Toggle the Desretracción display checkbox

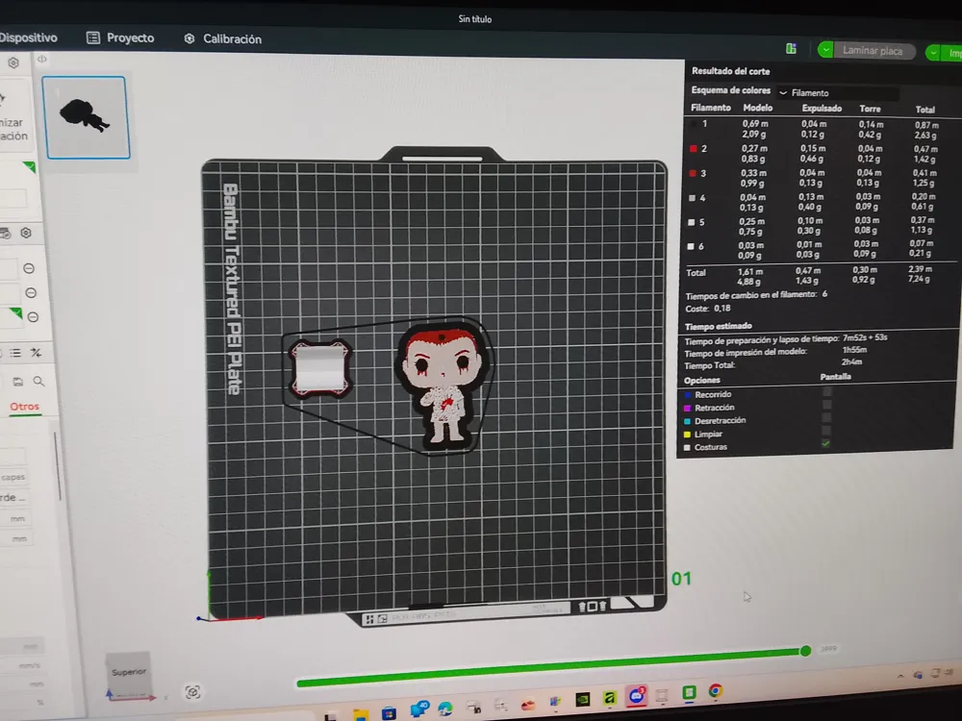[826, 417]
